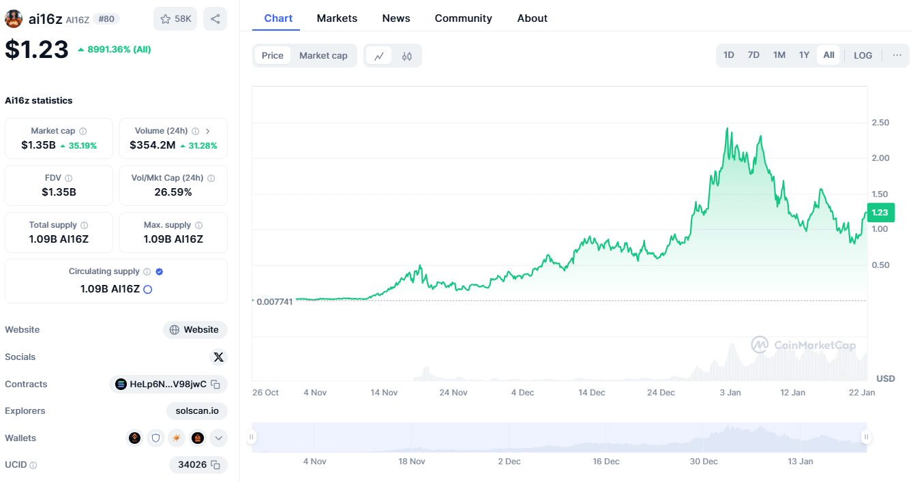Open the three-dots chart options menu
The image size is (913, 482).
point(897,55)
